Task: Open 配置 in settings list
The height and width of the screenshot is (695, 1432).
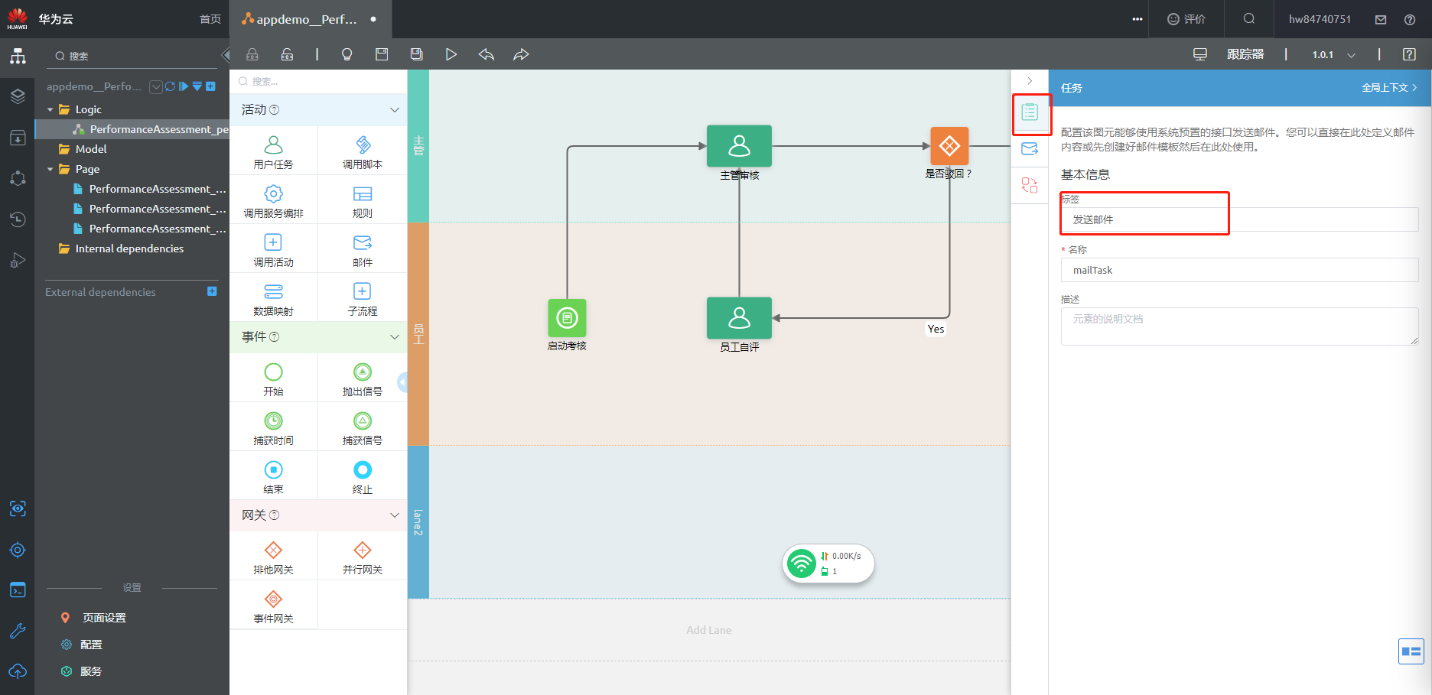Action: 91,645
